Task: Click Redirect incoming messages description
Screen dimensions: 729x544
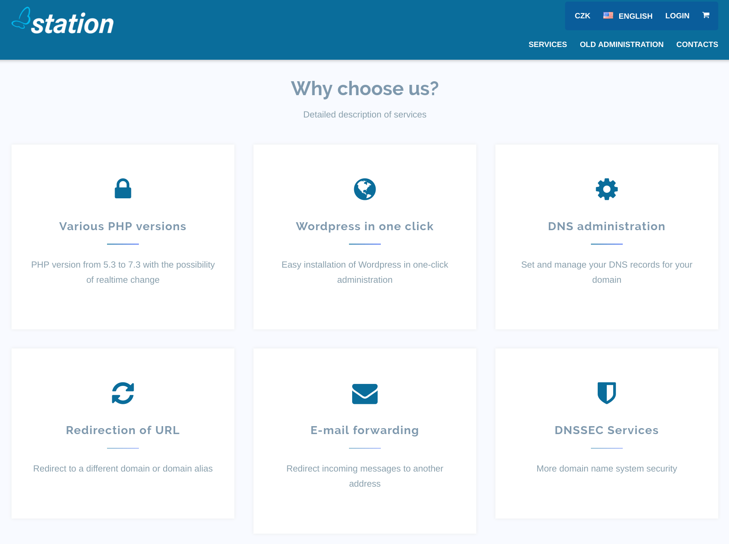Action: point(365,476)
